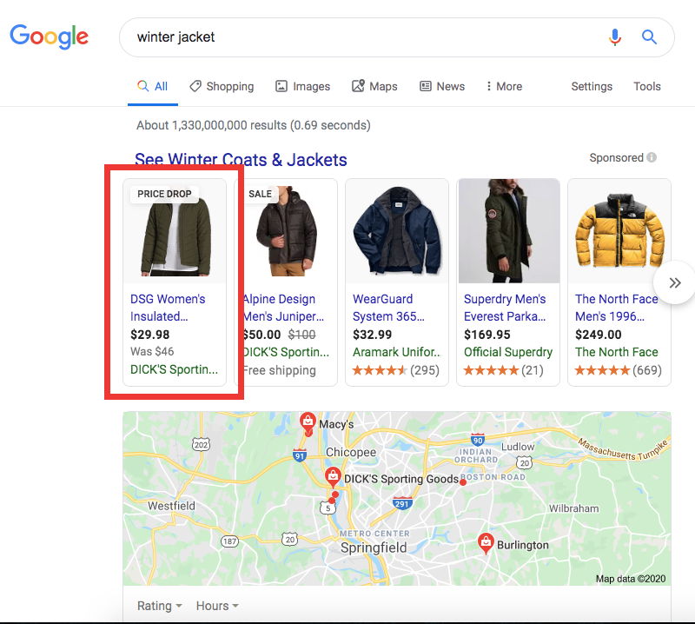This screenshot has width=695, height=624.
Task: Click the Macy's map pin
Action: click(308, 422)
